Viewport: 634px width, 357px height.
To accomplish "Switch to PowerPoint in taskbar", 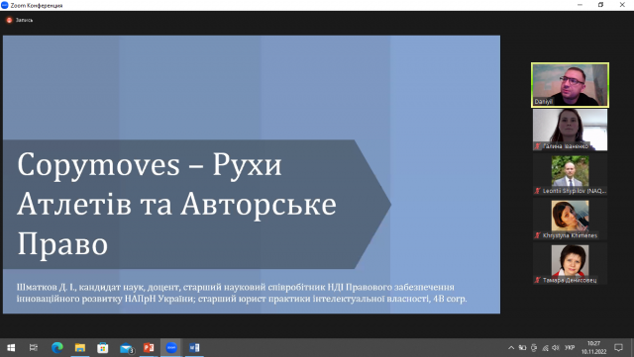I will [149, 347].
